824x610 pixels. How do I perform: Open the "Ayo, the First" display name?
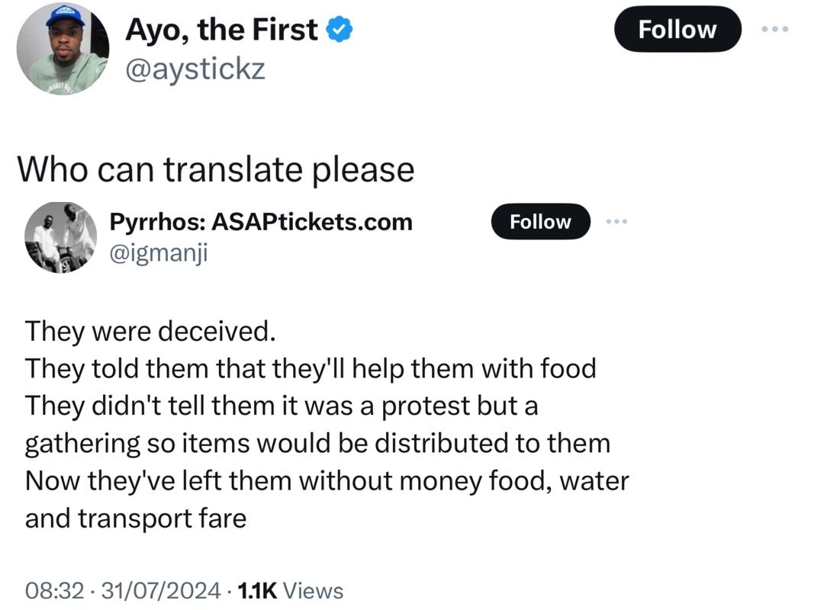pyautogui.click(x=221, y=30)
